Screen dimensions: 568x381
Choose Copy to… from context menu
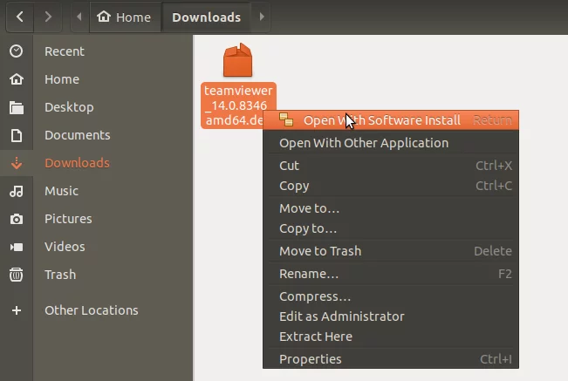click(x=391, y=228)
